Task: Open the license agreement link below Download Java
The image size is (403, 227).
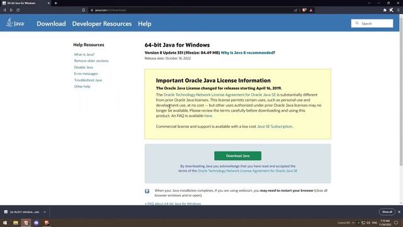Action: 247,171
